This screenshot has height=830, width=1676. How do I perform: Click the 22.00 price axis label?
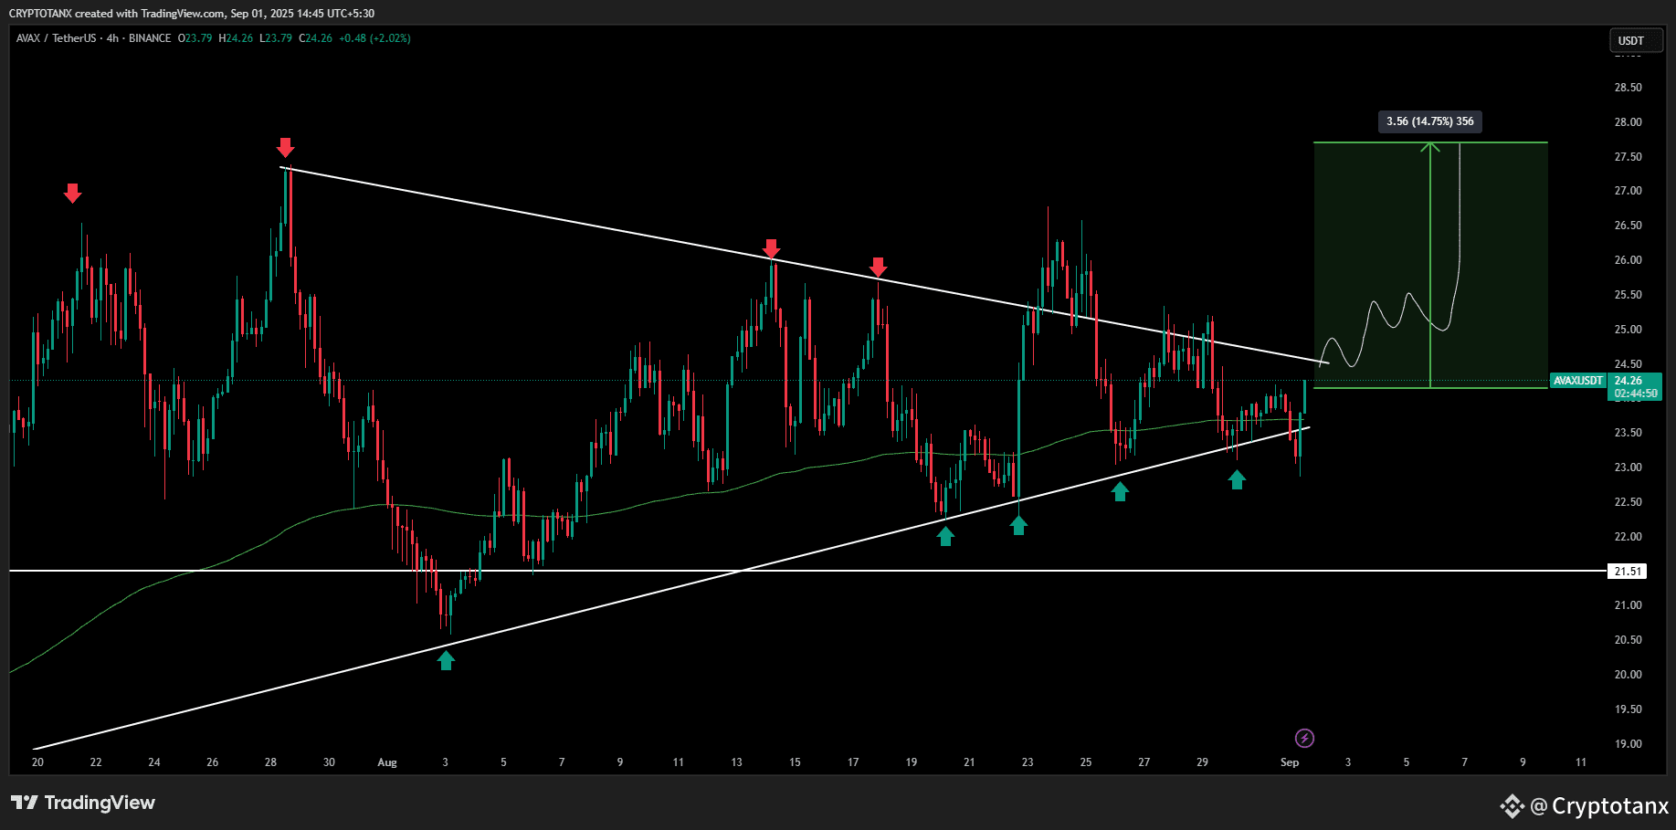click(x=1628, y=537)
